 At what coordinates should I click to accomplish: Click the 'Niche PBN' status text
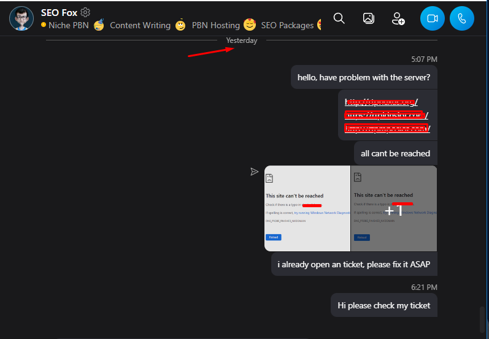tap(69, 25)
